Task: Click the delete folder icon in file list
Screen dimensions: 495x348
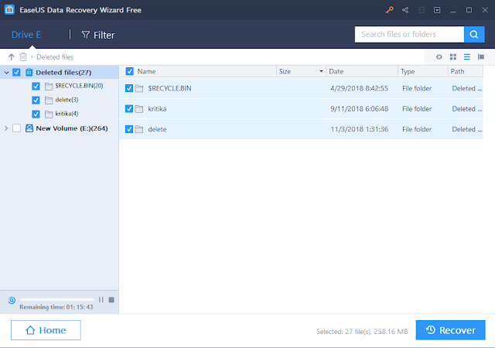Action: 139,129
